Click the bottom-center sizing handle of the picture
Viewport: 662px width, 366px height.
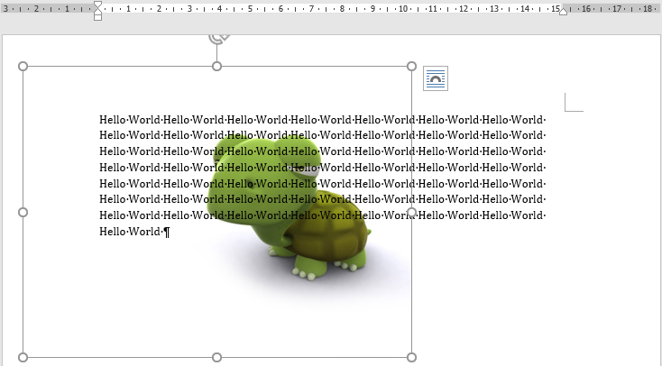tap(216, 358)
